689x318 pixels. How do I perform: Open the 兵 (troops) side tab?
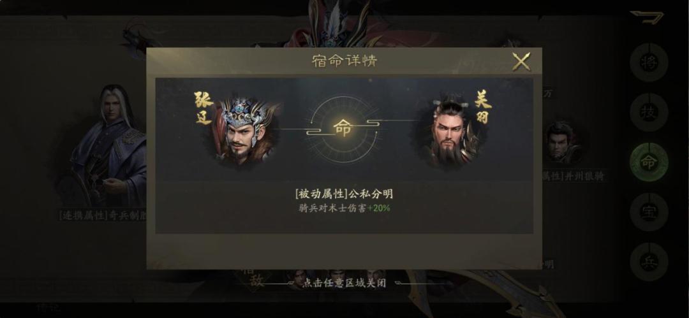649,262
